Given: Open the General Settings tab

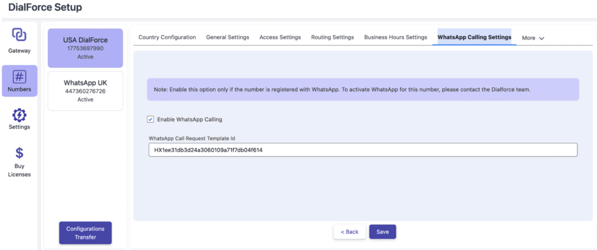Looking at the screenshot, I should tap(227, 37).
